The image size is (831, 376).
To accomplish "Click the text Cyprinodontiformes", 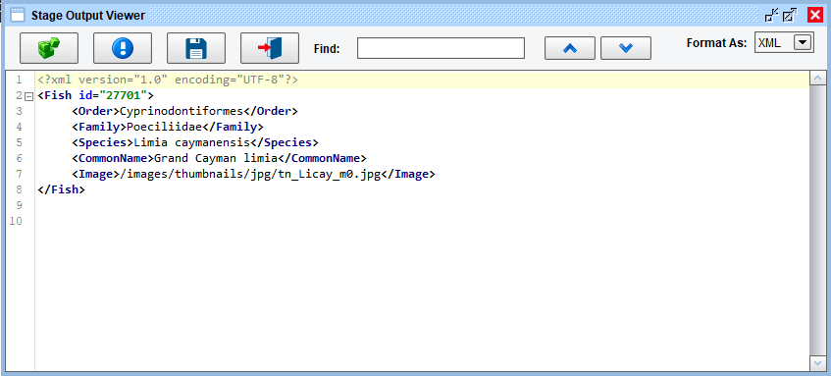I will tap(182, 111).
